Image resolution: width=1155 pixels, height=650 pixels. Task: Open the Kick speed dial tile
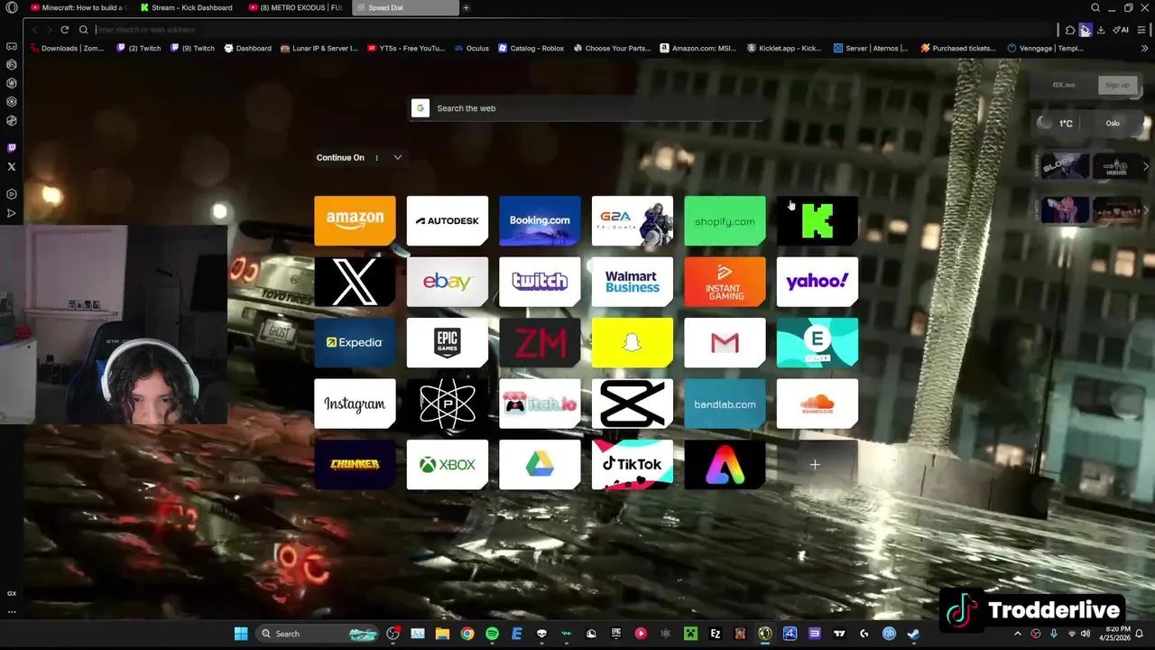tap(818, 220)
